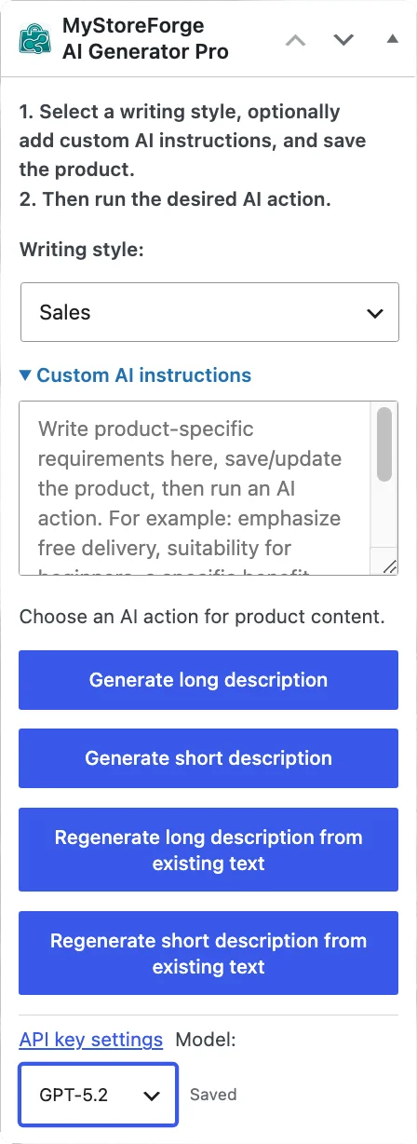
Task: Move panel down with the down chevron
Action: pos(343,40)
